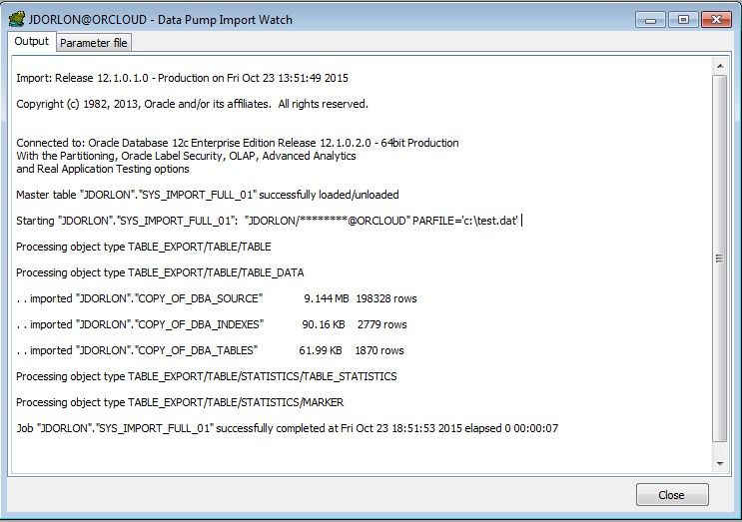Viewport: 742px width, 522px height.
Task: Click the '61.99 KB' size value
Action: 321,351
